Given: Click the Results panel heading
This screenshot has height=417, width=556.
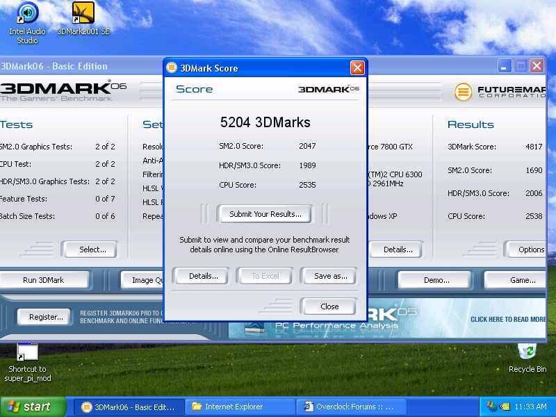Looking at the screenshot, I should coord(471,124).
